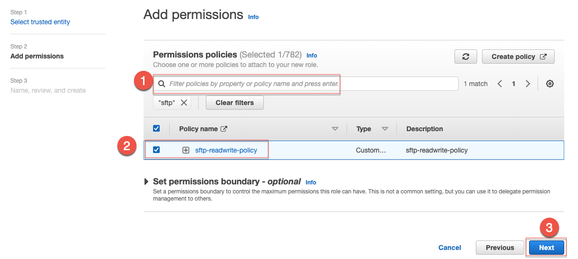This screenshot has width=578, height=259.
Task: Click the search magnifier icon in the filter box
Action: click(162, 84)
